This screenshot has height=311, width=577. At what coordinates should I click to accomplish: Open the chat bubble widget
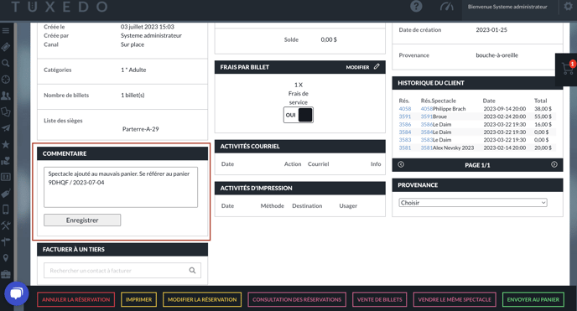coord(16,293)
